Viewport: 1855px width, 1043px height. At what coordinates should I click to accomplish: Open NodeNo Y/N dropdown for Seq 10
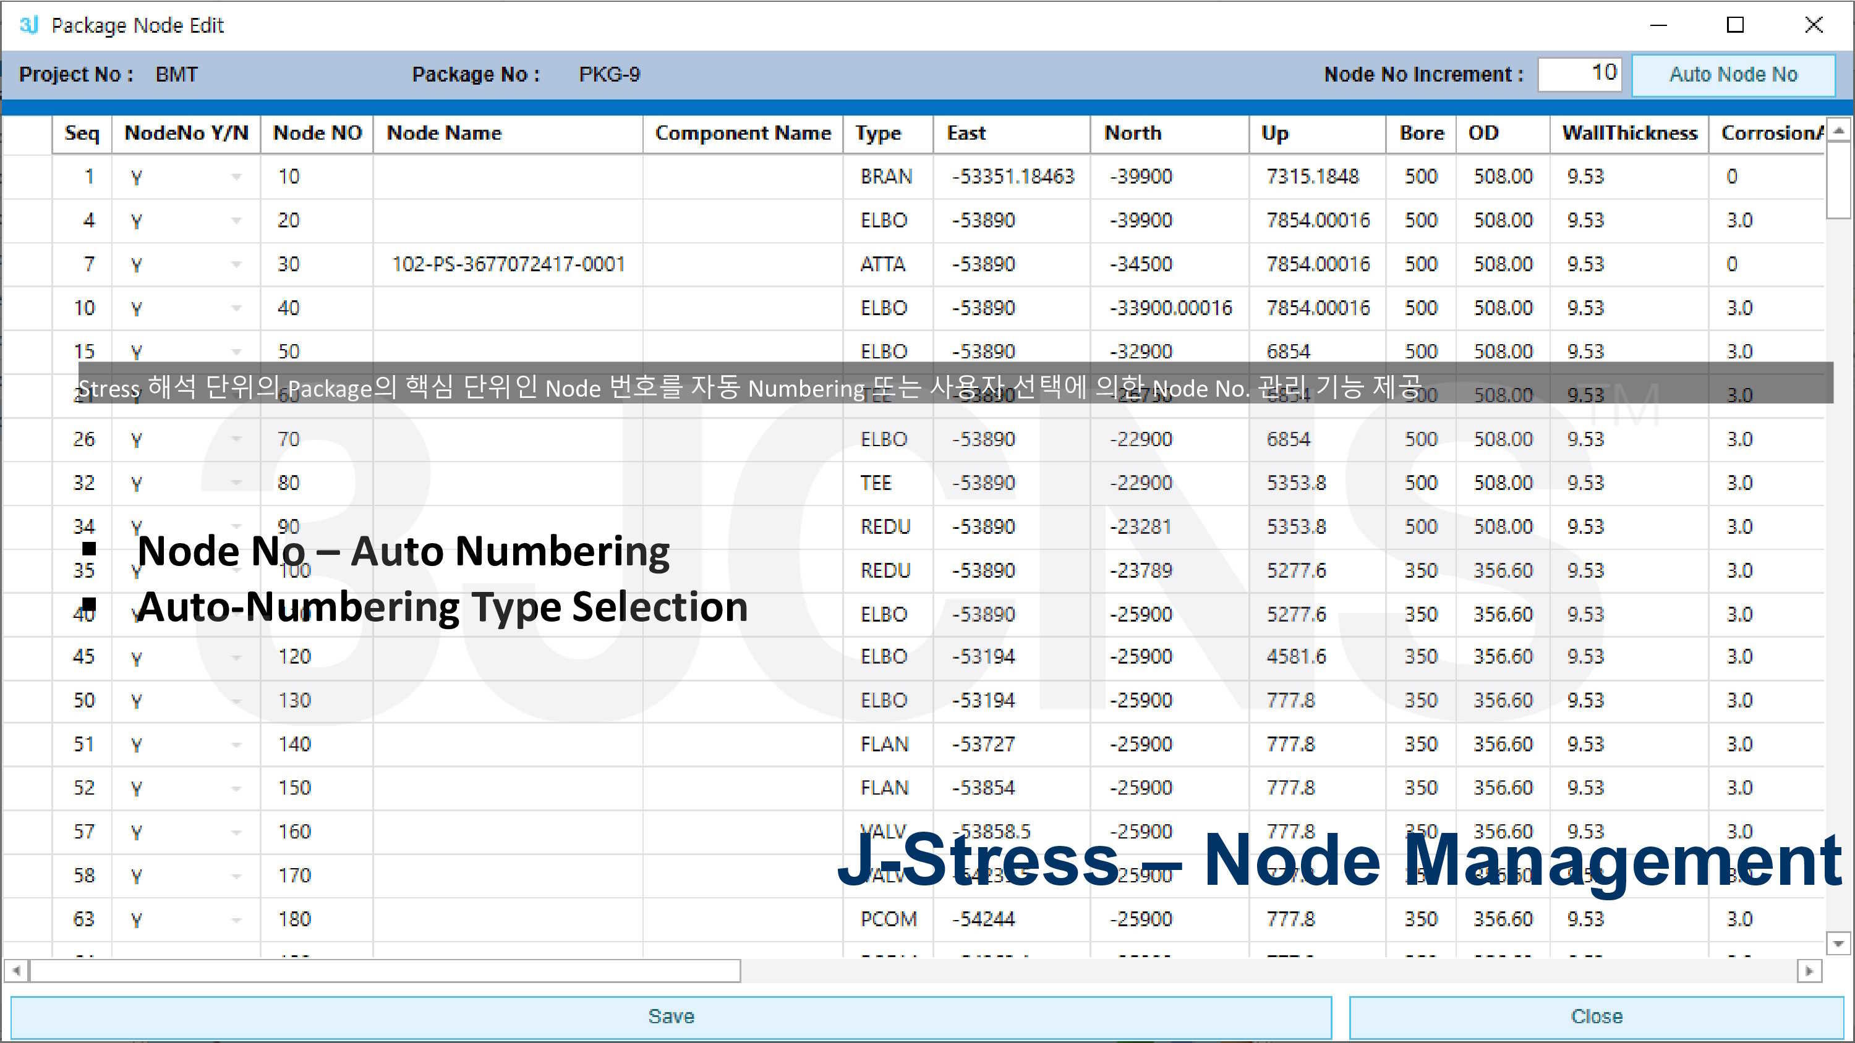click(236, 309)
